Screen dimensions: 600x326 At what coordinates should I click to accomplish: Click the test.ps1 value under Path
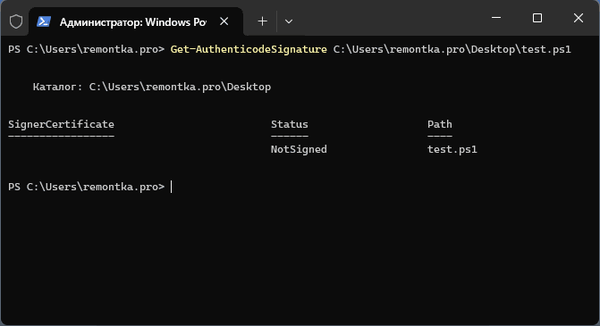[x=452, y=149]
